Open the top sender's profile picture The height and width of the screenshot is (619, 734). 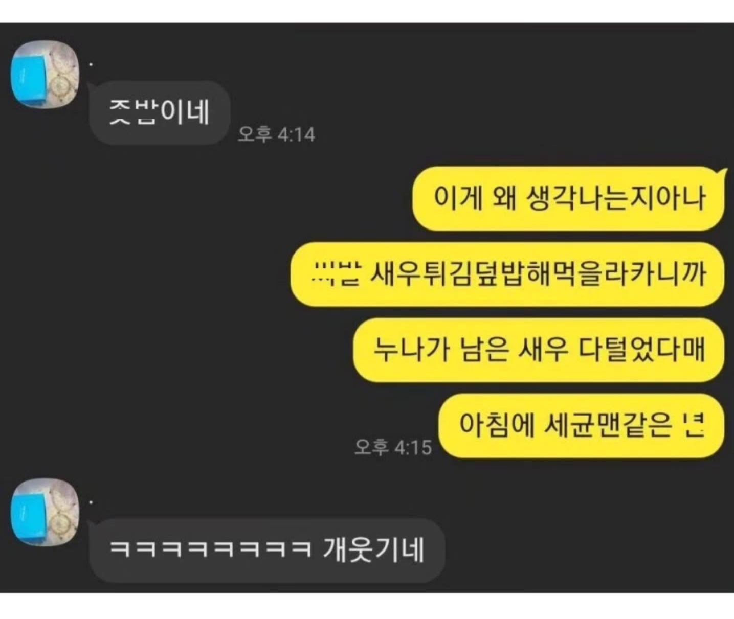click(45, 75)
